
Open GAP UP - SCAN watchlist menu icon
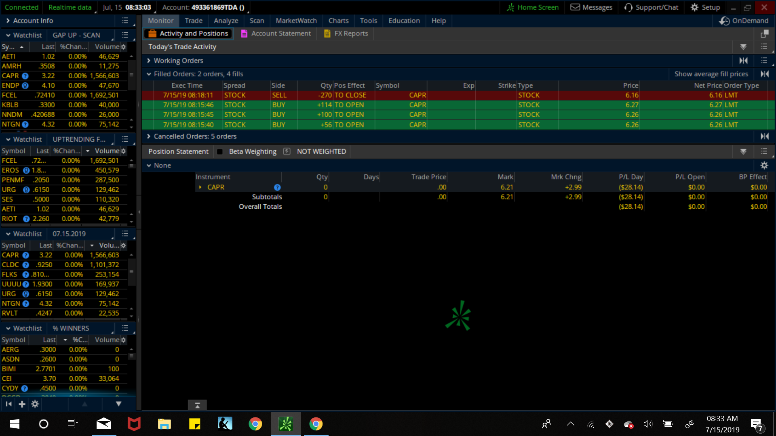125,35
